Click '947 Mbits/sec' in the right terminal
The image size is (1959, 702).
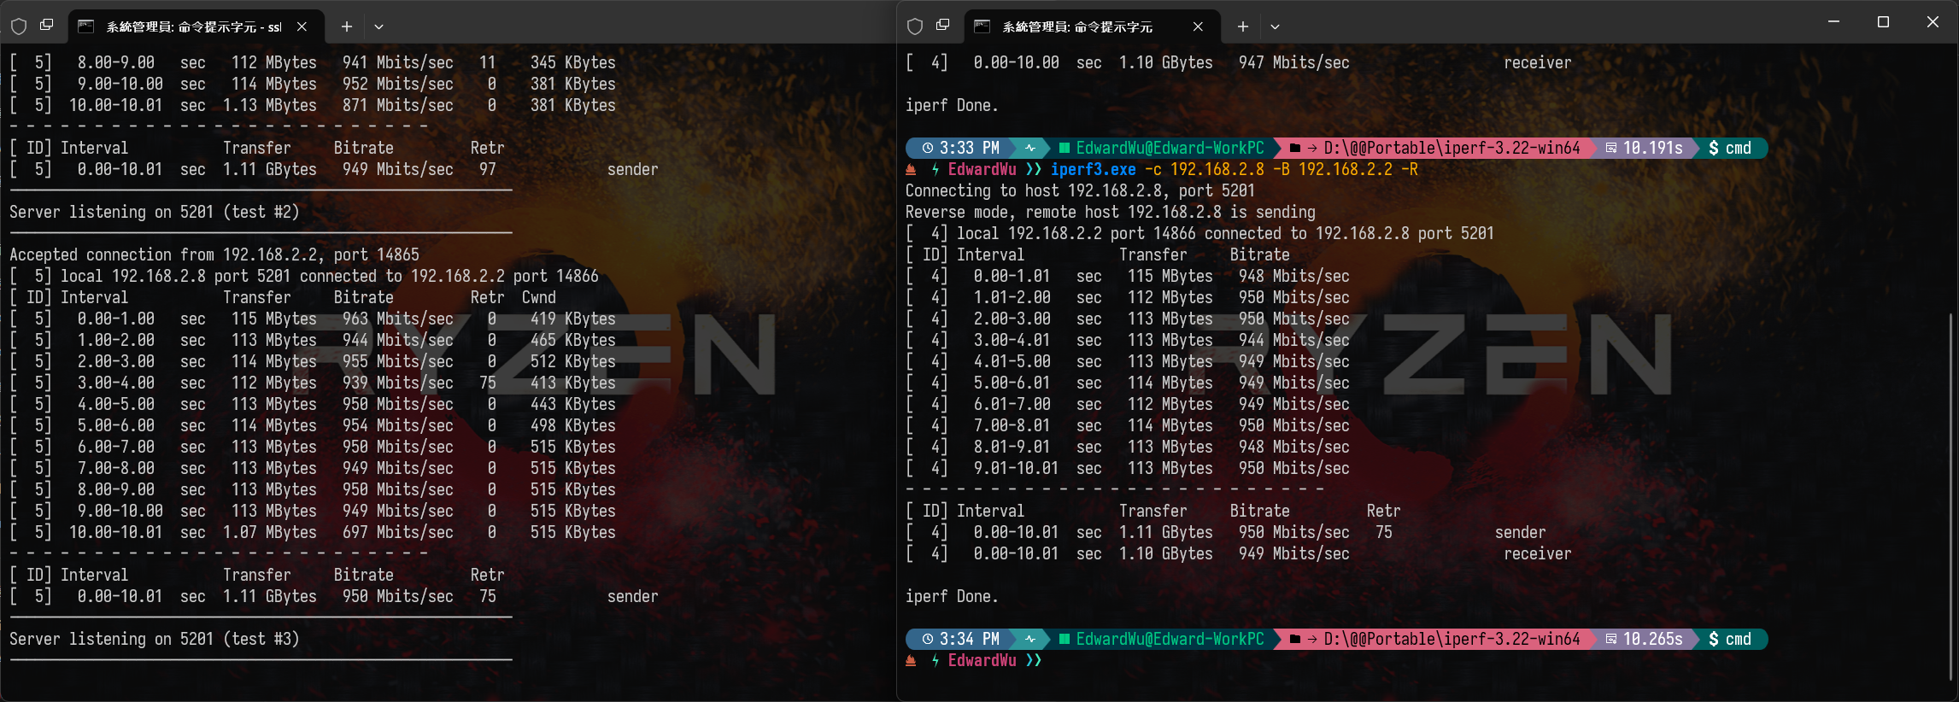(1294, 62)
